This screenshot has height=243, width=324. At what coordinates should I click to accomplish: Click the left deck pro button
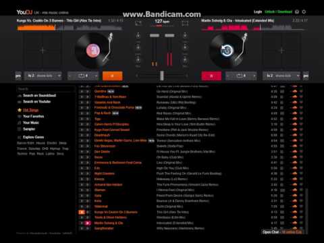pyautogui.click(x=18, y=76)
